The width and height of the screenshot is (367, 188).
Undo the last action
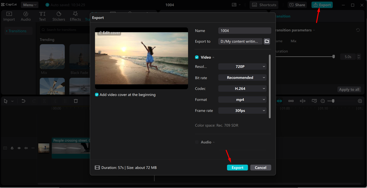point(24,101)
